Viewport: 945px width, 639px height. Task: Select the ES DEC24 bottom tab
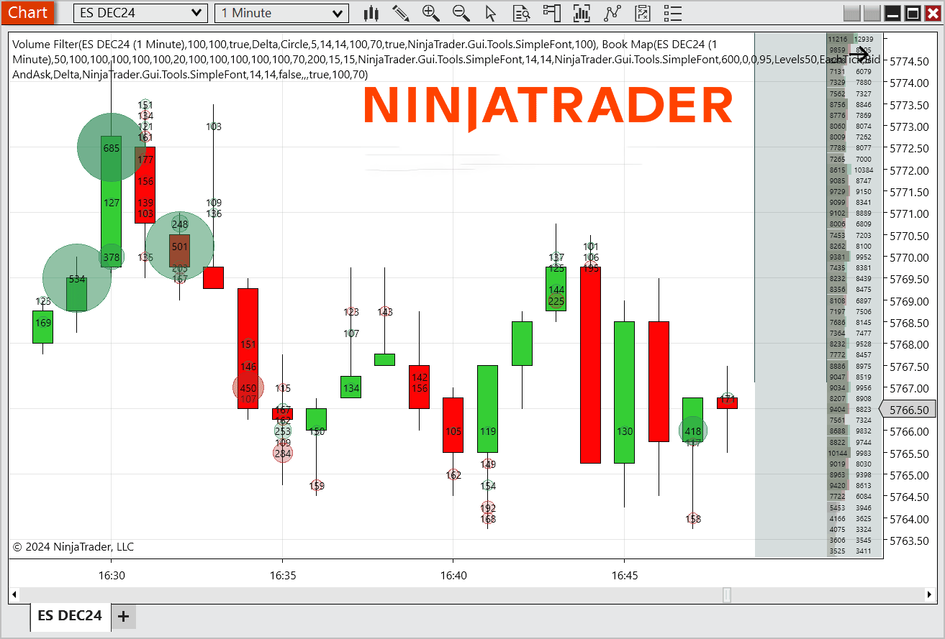click(70, 616)
